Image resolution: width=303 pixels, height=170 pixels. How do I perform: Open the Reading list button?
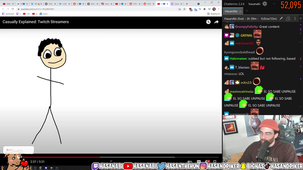pyautogui.click(x=214, y=14)
